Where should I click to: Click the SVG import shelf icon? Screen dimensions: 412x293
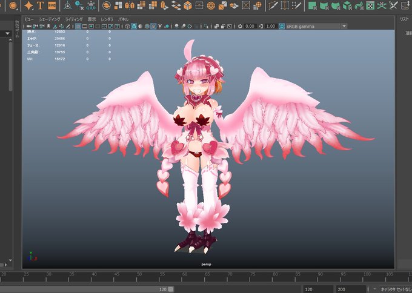click(x=51, y=5)
